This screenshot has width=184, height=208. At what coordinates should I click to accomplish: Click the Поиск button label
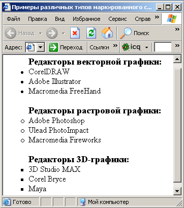[x=141, y=33]
